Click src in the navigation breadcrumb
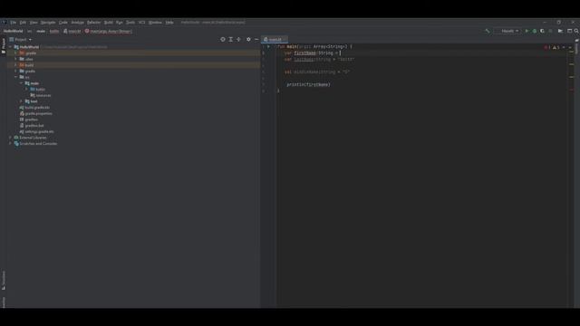The height and width of the screenshot is (326, 580). (x=30, y=32)
